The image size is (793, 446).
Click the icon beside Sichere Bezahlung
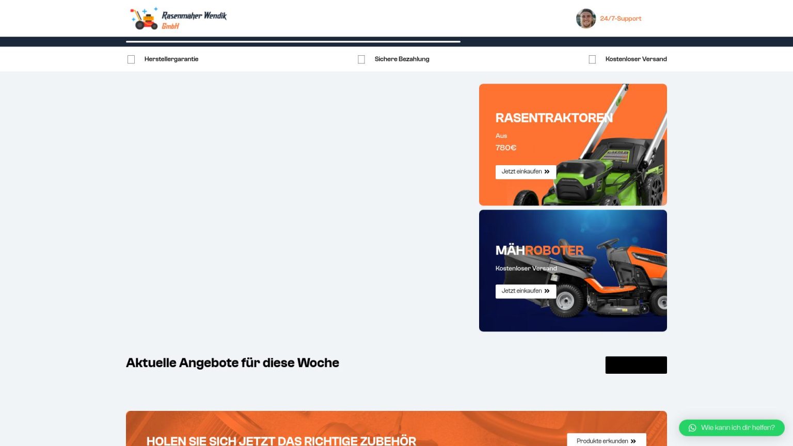361,59
